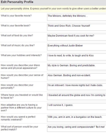Click the perfect match answer text box
Screen dimensions: 106x133
coord(77,128)
